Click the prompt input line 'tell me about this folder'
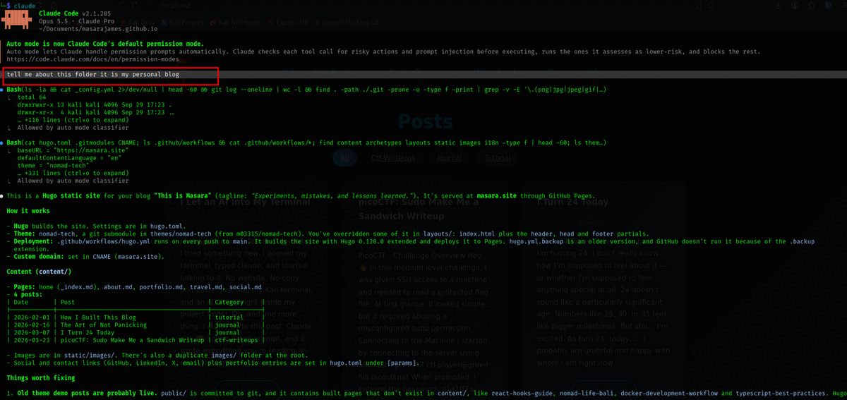Screen dimensions: 847x400 click(92, 75)
